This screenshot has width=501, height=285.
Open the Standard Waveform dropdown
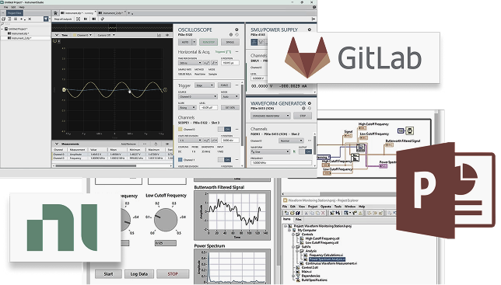tap(271, 116)
